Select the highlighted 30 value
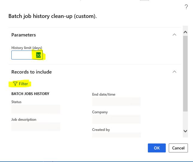Image resolution: width=193 pixels, height=162 pixels. 38,55
